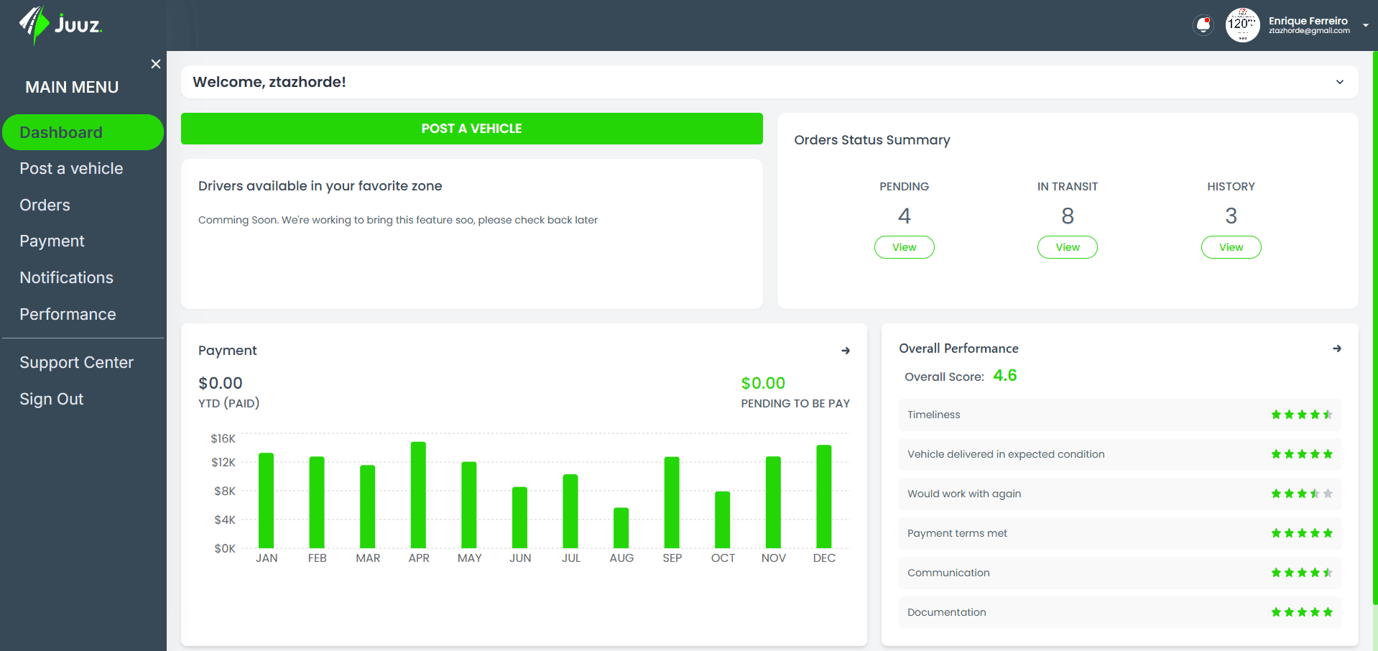Expand the account dropdown arrow
The width and height of the screenshot is (1378, 651).
[1365, 25]
